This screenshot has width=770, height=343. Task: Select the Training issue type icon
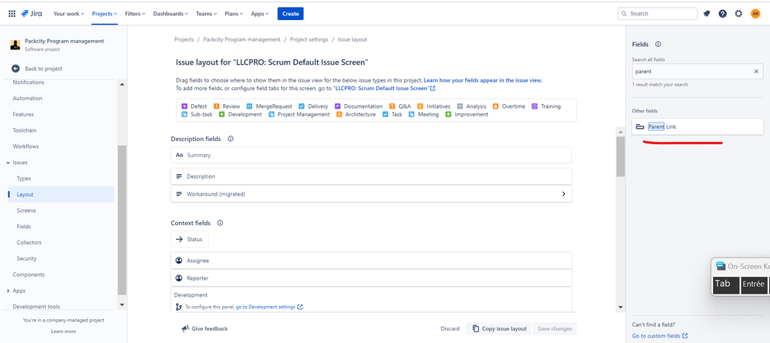point(535,106)
